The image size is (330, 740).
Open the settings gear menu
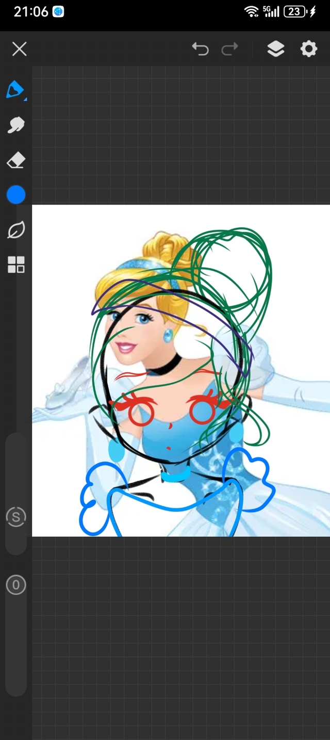click(309, 49)
